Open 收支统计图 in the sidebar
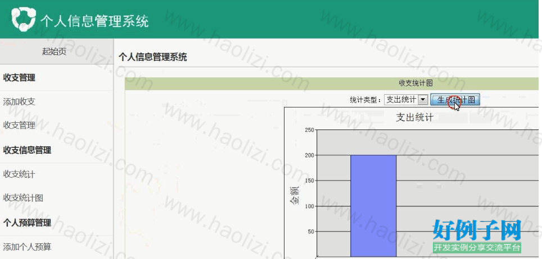 click(23, 198)
